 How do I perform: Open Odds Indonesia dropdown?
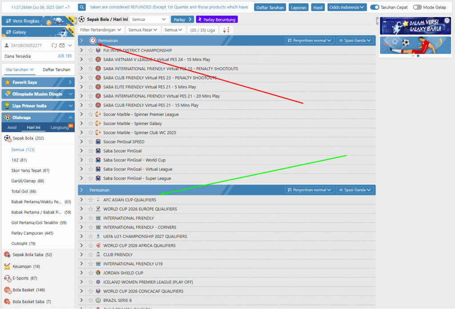tap(347, 7)
